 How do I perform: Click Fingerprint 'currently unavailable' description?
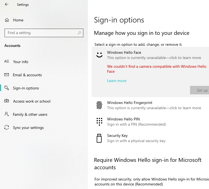(154, 108)
